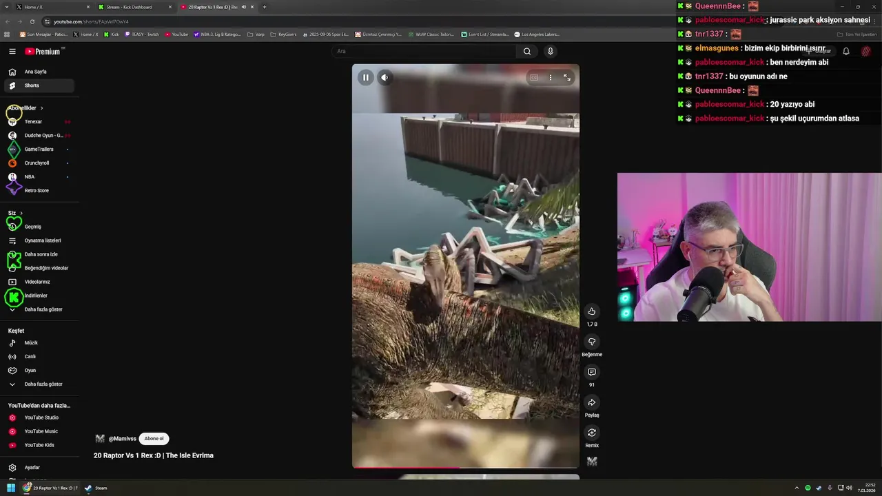Screen dimensions: 882x496
Task: Switch to Home / X browser tab
Action: coord(53,7)
